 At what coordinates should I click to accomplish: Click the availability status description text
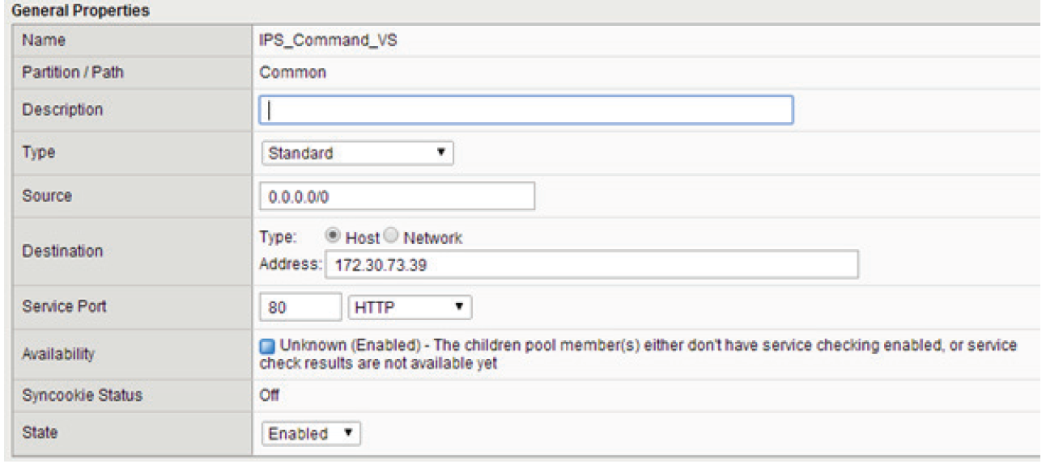coord(638,355)
